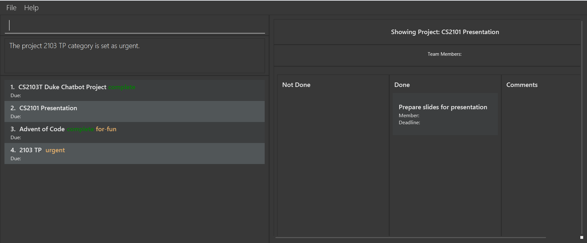Click the Member field of the slides task
The height and width of the screenshot is (243, 587).
(409, 115)
